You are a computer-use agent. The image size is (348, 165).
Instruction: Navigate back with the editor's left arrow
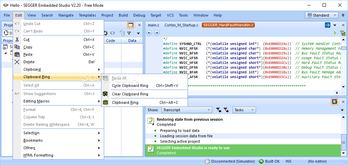(x=149, y=33)
